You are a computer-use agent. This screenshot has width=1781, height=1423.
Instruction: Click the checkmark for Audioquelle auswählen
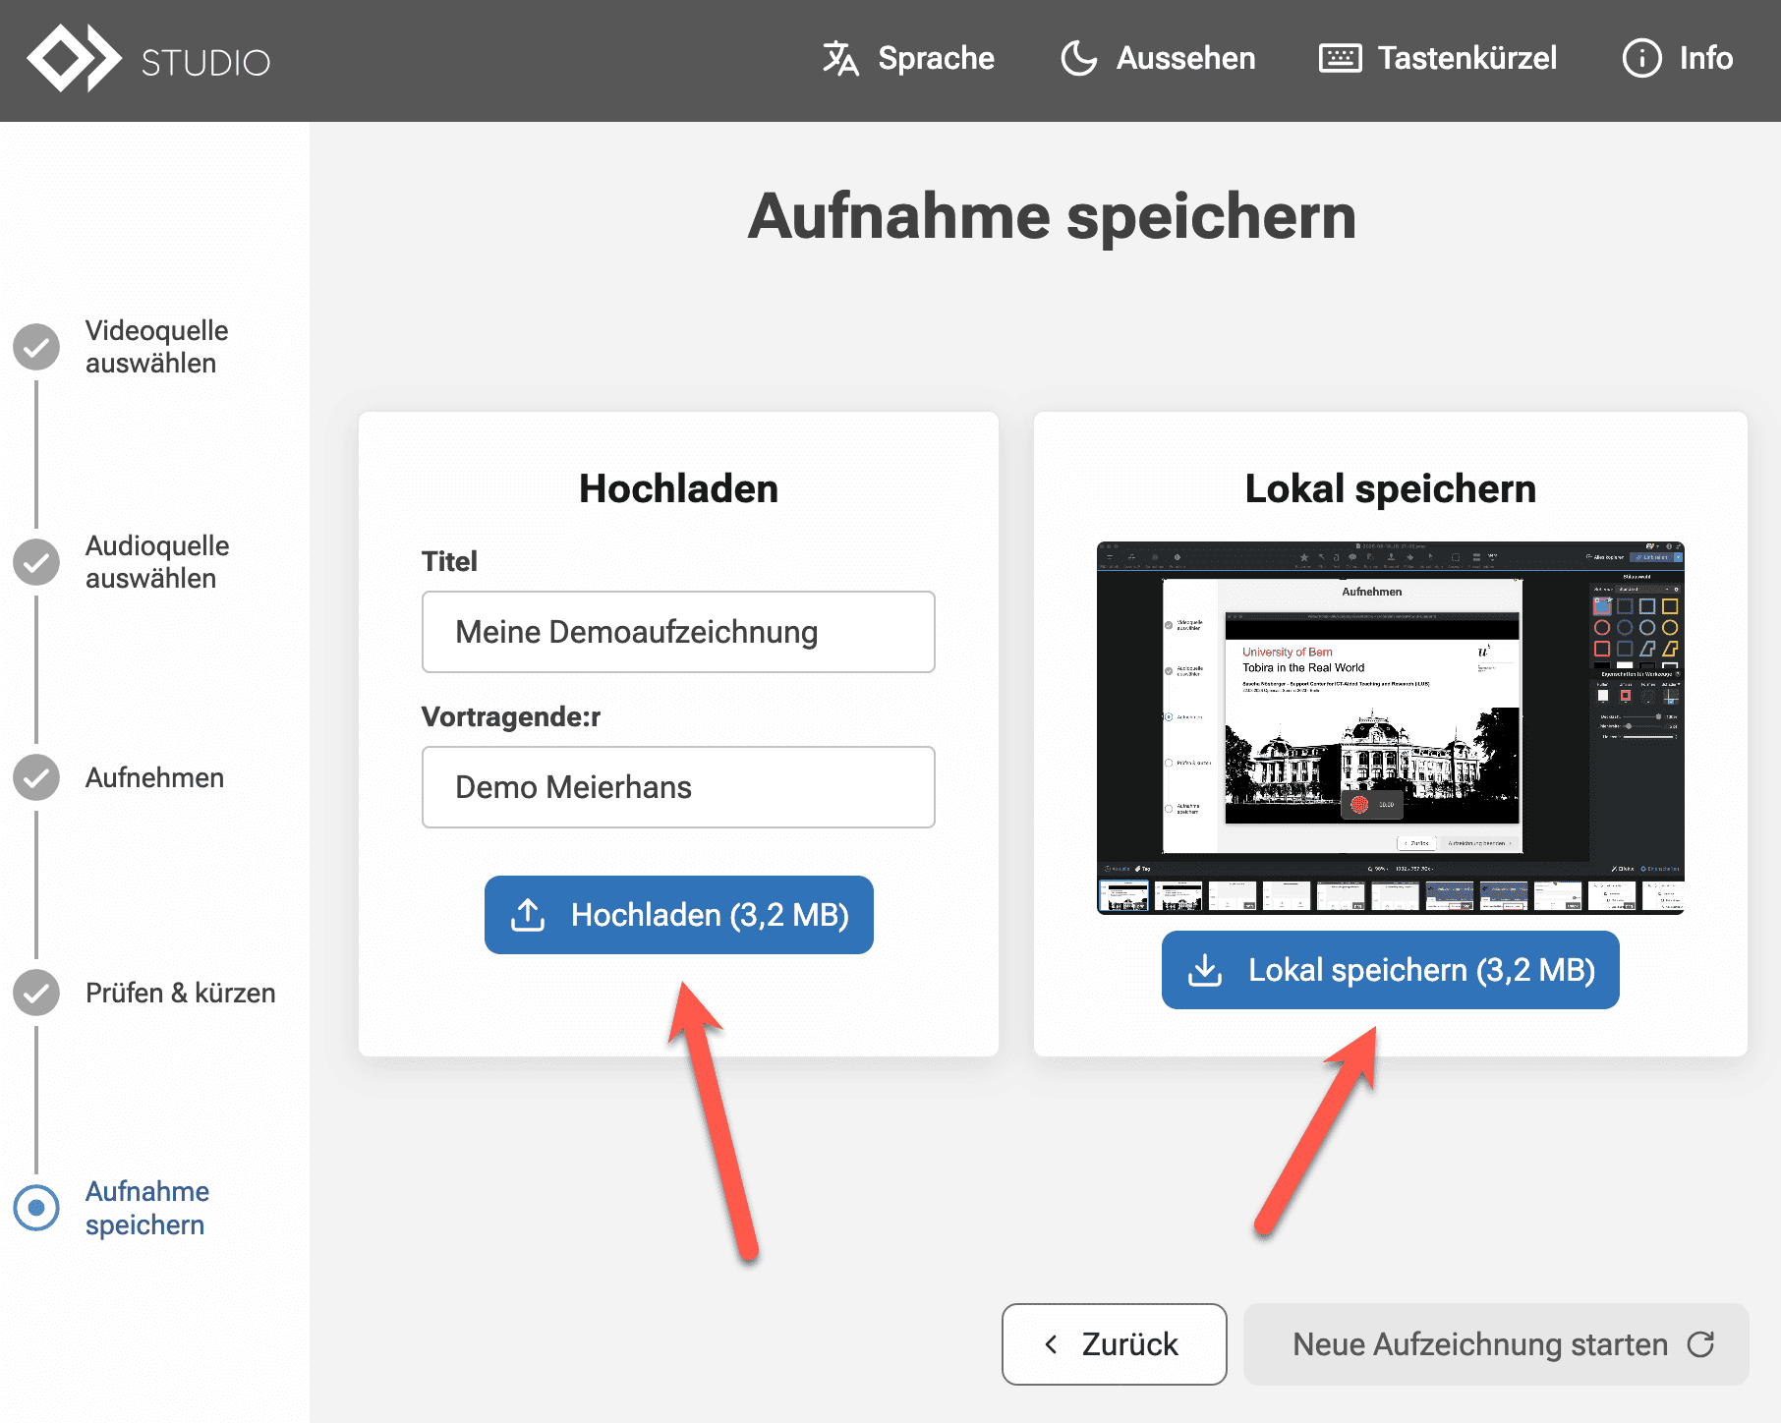pos(36,562)
